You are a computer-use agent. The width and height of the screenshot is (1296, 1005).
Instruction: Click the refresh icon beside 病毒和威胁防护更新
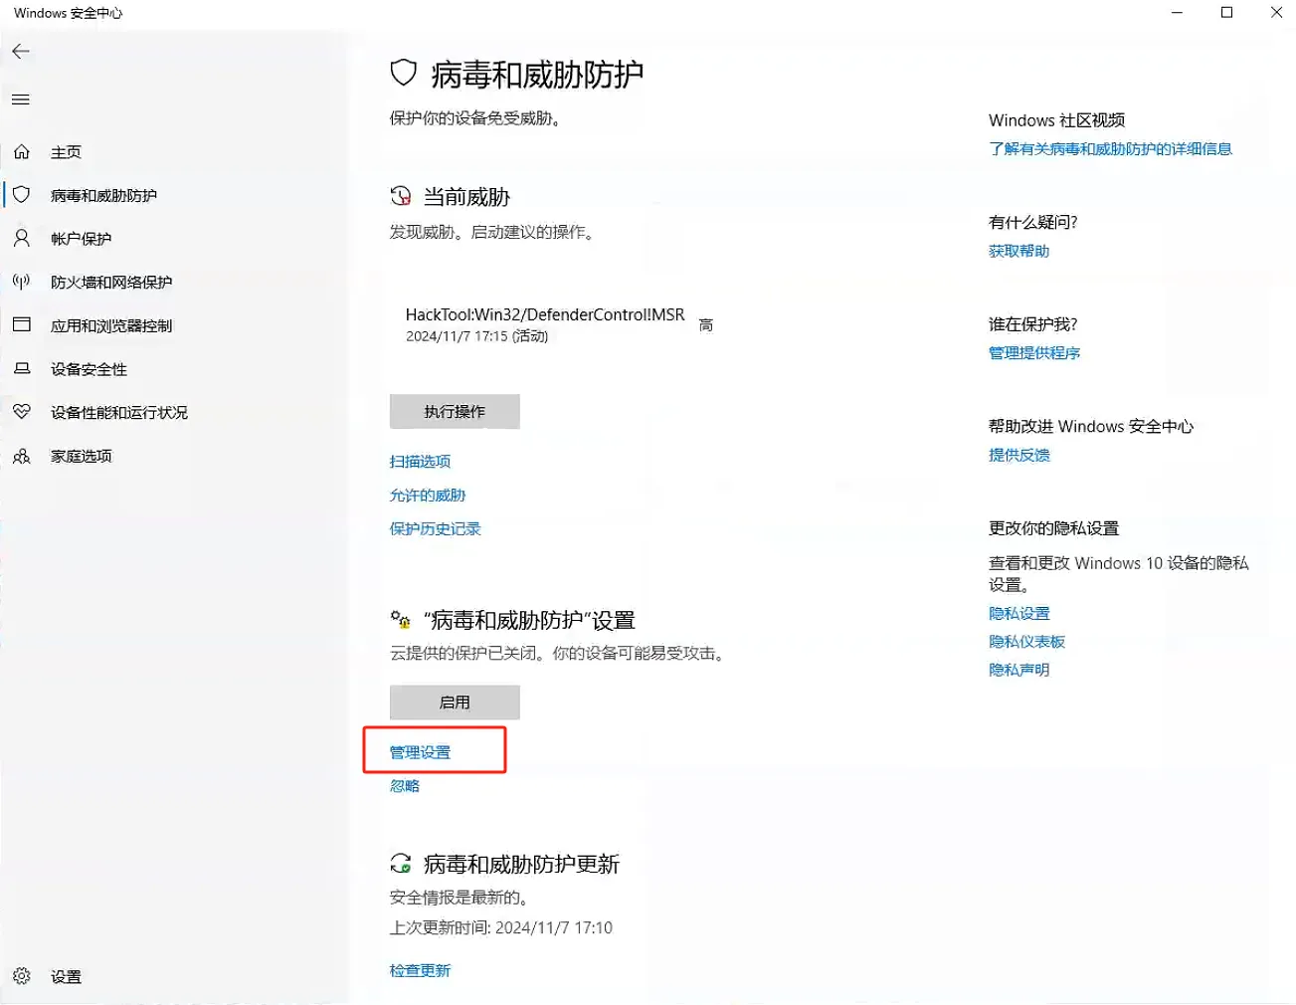pyautogui.click(x=401, y=864)
